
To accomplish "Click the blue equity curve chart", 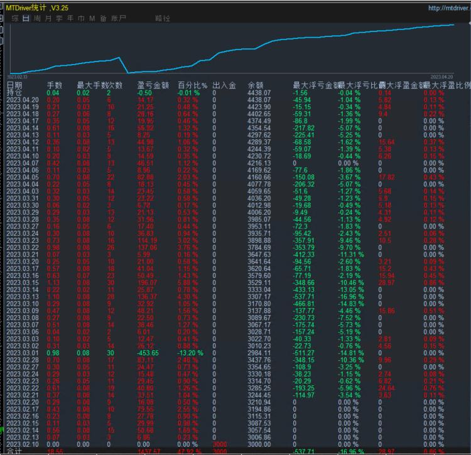I will (232, 48).
